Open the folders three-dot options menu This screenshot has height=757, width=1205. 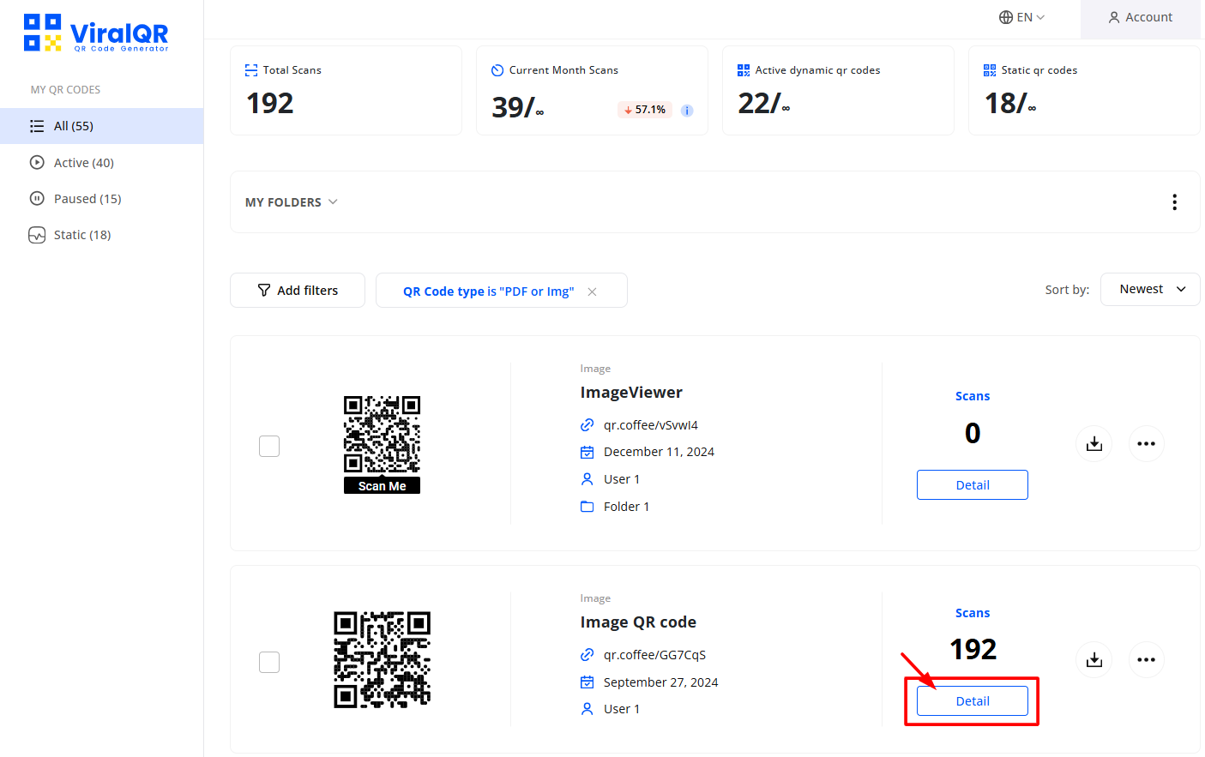point(1174,202)
